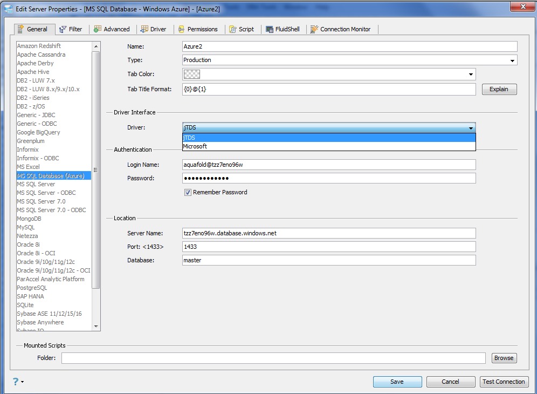
Task: Click the Explain button
Action: pos(499,89)
